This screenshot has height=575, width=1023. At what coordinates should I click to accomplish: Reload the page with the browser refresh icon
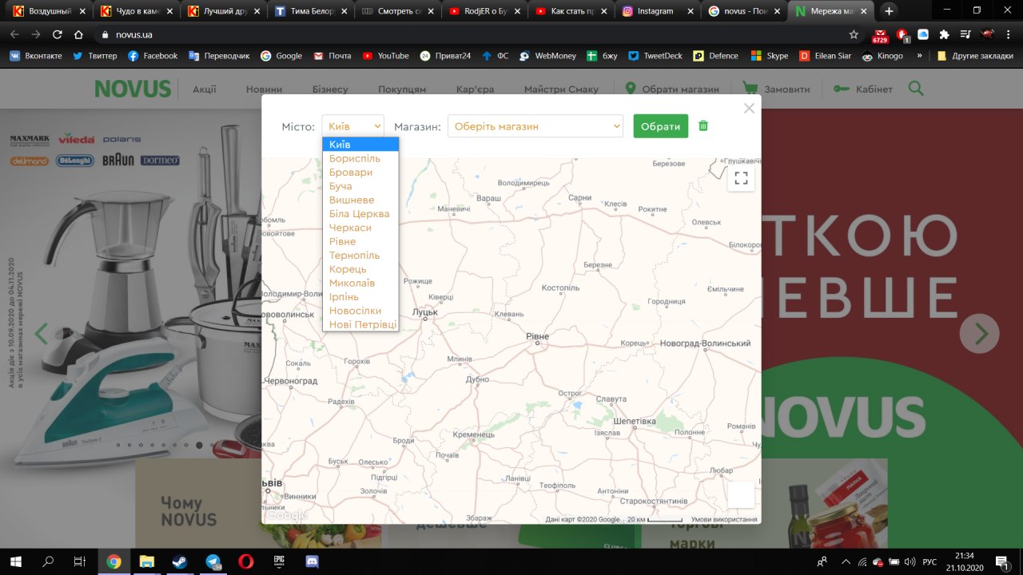pyautogui.click(x=57, y=35)
